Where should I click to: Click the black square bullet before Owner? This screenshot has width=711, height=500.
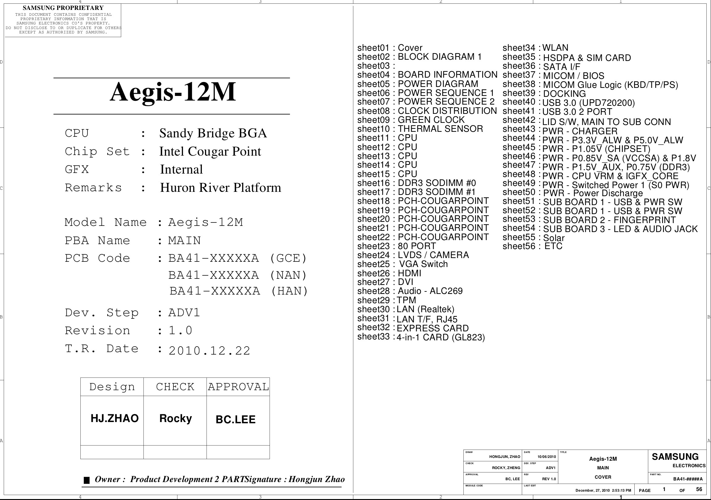[87, 481]
